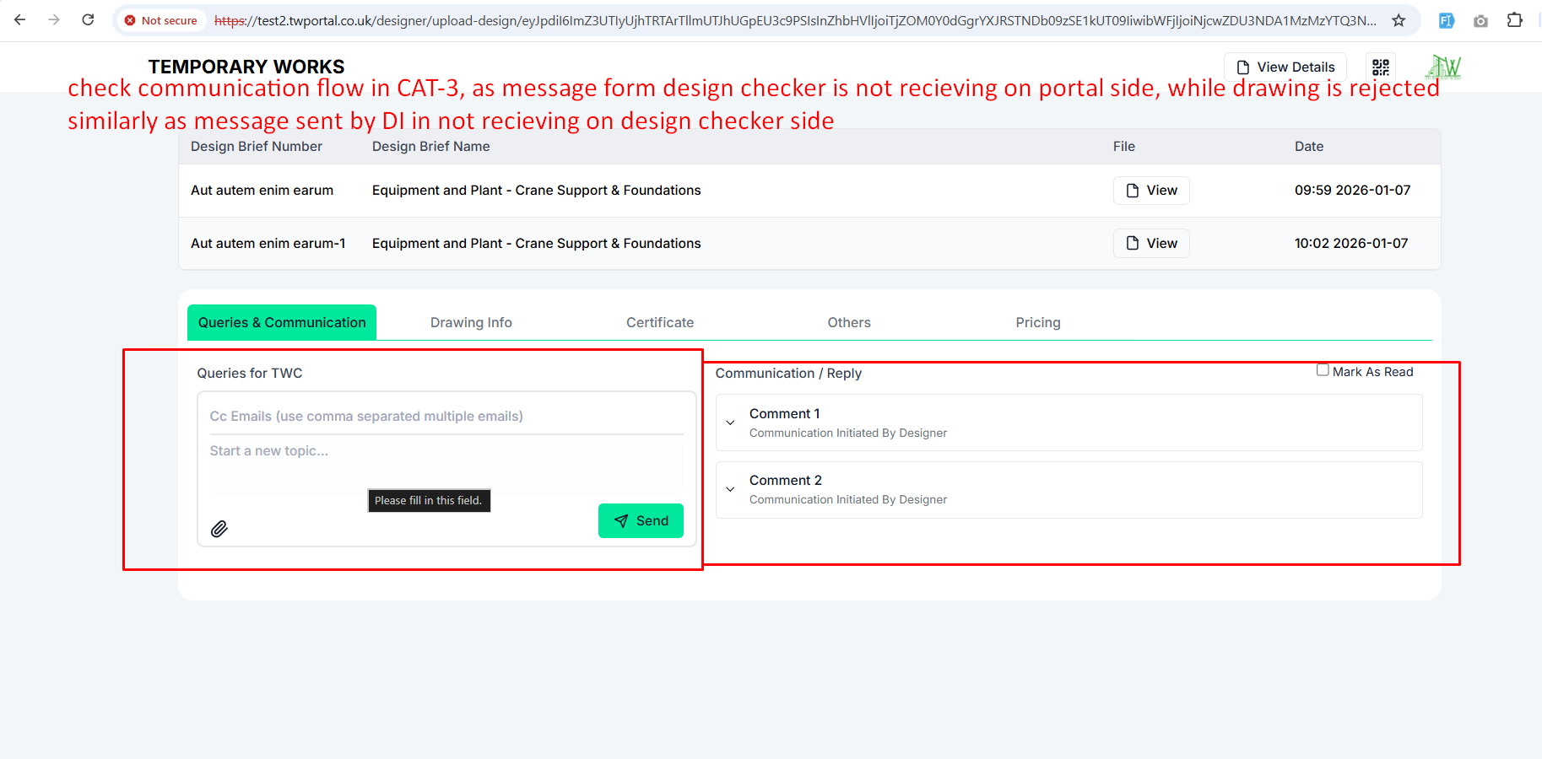This screenshot has width=1542, height=759.
Task: Click the Cc Emails input field
Action: [446, 417]
